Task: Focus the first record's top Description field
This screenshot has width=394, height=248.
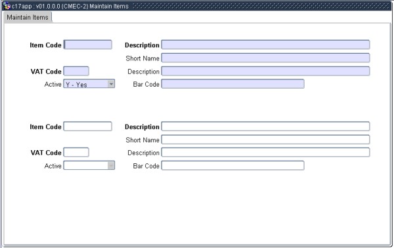Action: (265, 45)
